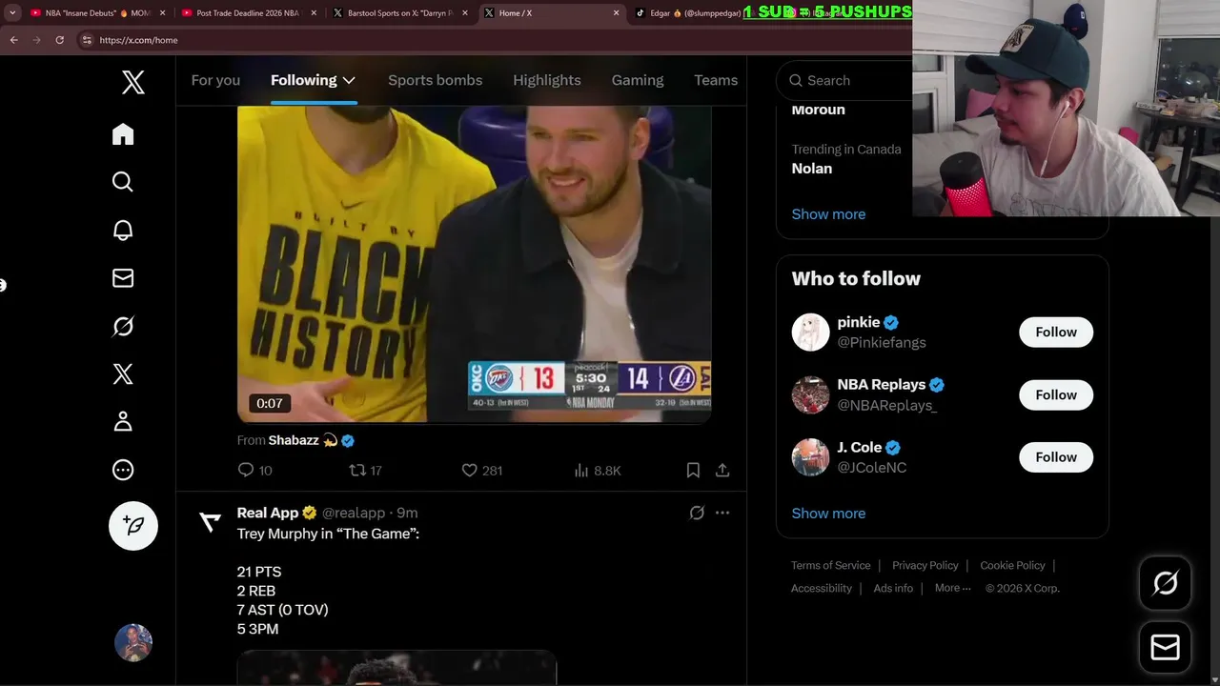Switch to the NBA "Insane Debuts" browser tab
1220x686 pixels.
tap(97, 13)
